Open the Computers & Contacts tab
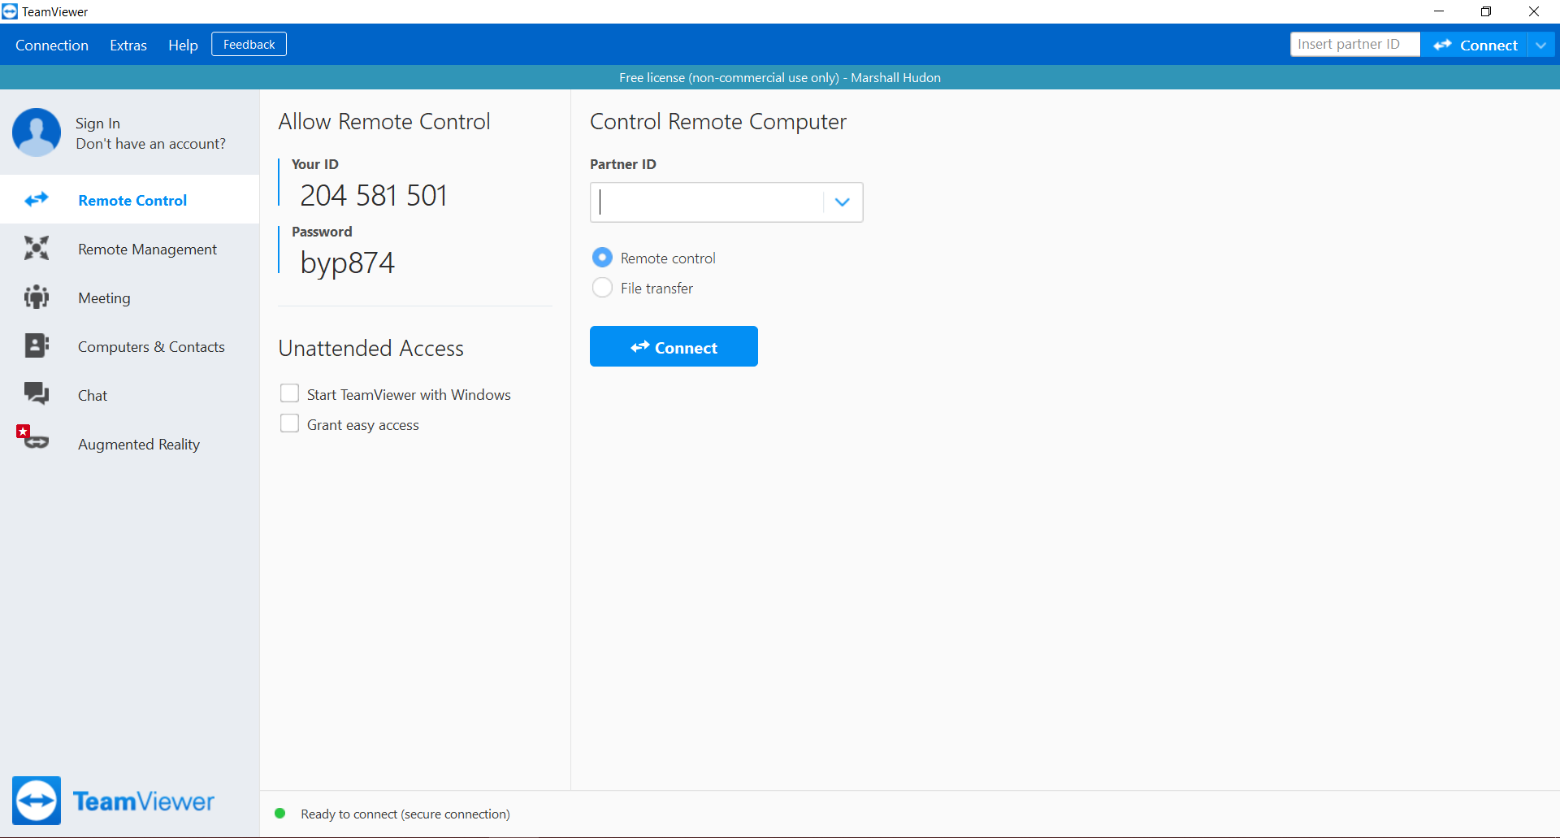 click(130, 346)
